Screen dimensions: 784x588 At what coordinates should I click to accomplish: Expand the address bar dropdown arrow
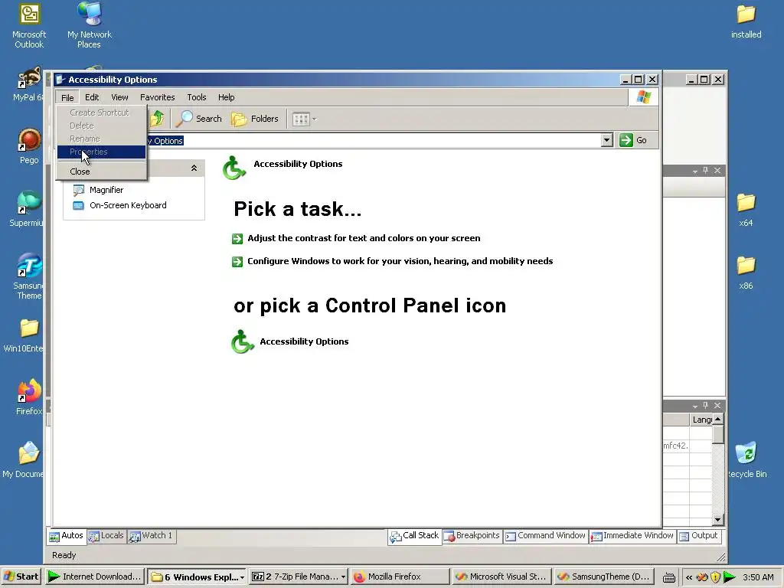pos(606,141)
